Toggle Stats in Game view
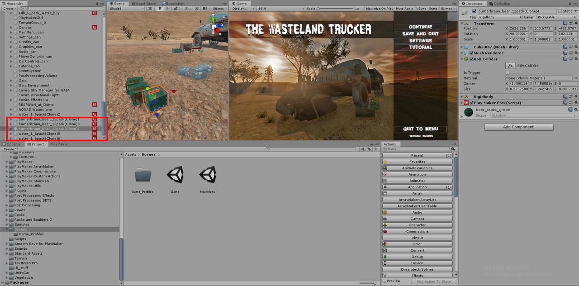579x286 pixels. 433,8
